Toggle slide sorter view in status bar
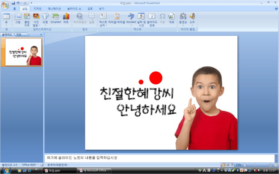 (228, 165)
